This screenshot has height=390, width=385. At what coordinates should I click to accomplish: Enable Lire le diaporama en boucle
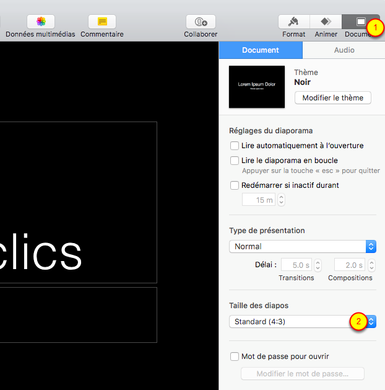coord(235,161)
